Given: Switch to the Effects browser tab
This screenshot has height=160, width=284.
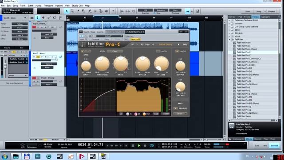Looking at the screenshot, I should (249, 139).
